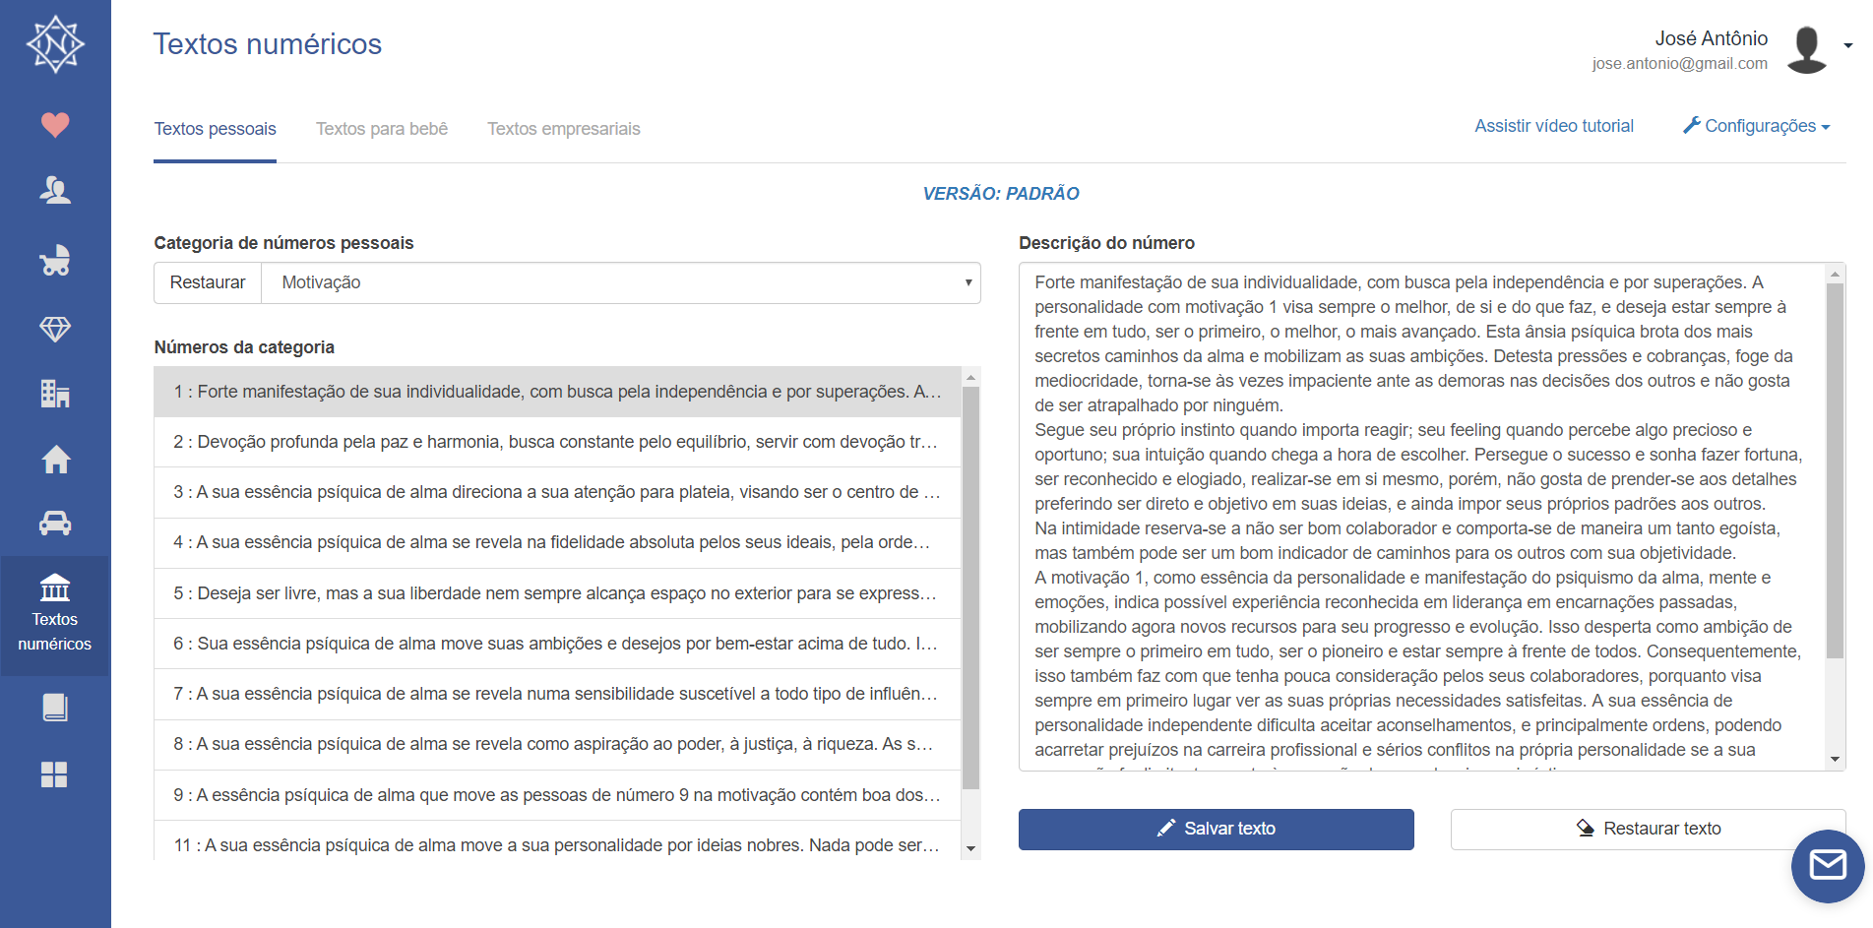
Task: Open the heart icon in the sidebar
Action: 55,125
